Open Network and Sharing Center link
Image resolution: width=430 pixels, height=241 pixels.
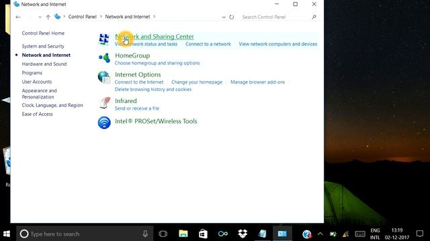pyautogui.click(x=155, y=37)
